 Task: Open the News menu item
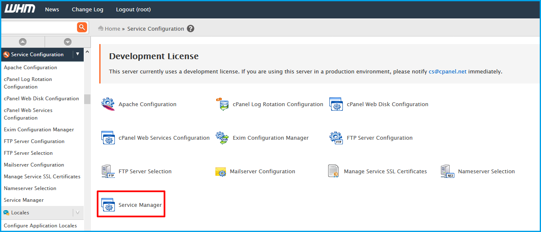tap(52, 9)
